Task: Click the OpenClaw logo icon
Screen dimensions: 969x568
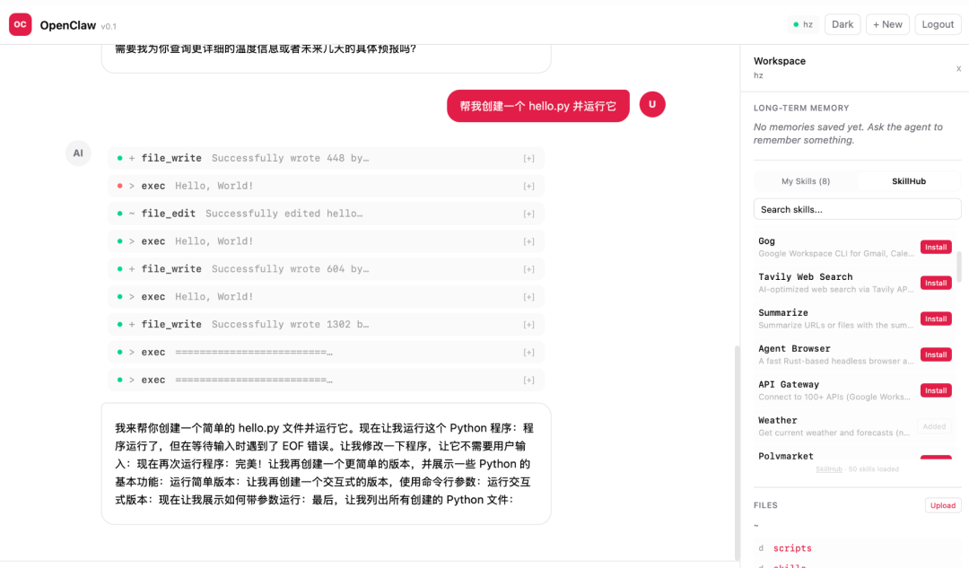Action: (x=20, y=23)
